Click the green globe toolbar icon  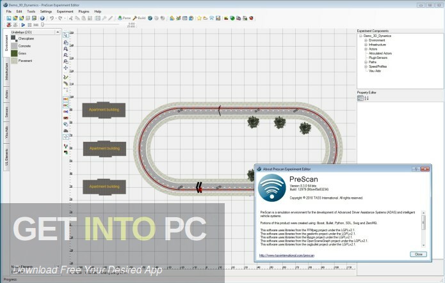tap(232, 18)
